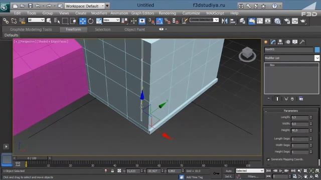Toggle the 3D Snaps button
The image size is (321, 180).
click(151, 21)
